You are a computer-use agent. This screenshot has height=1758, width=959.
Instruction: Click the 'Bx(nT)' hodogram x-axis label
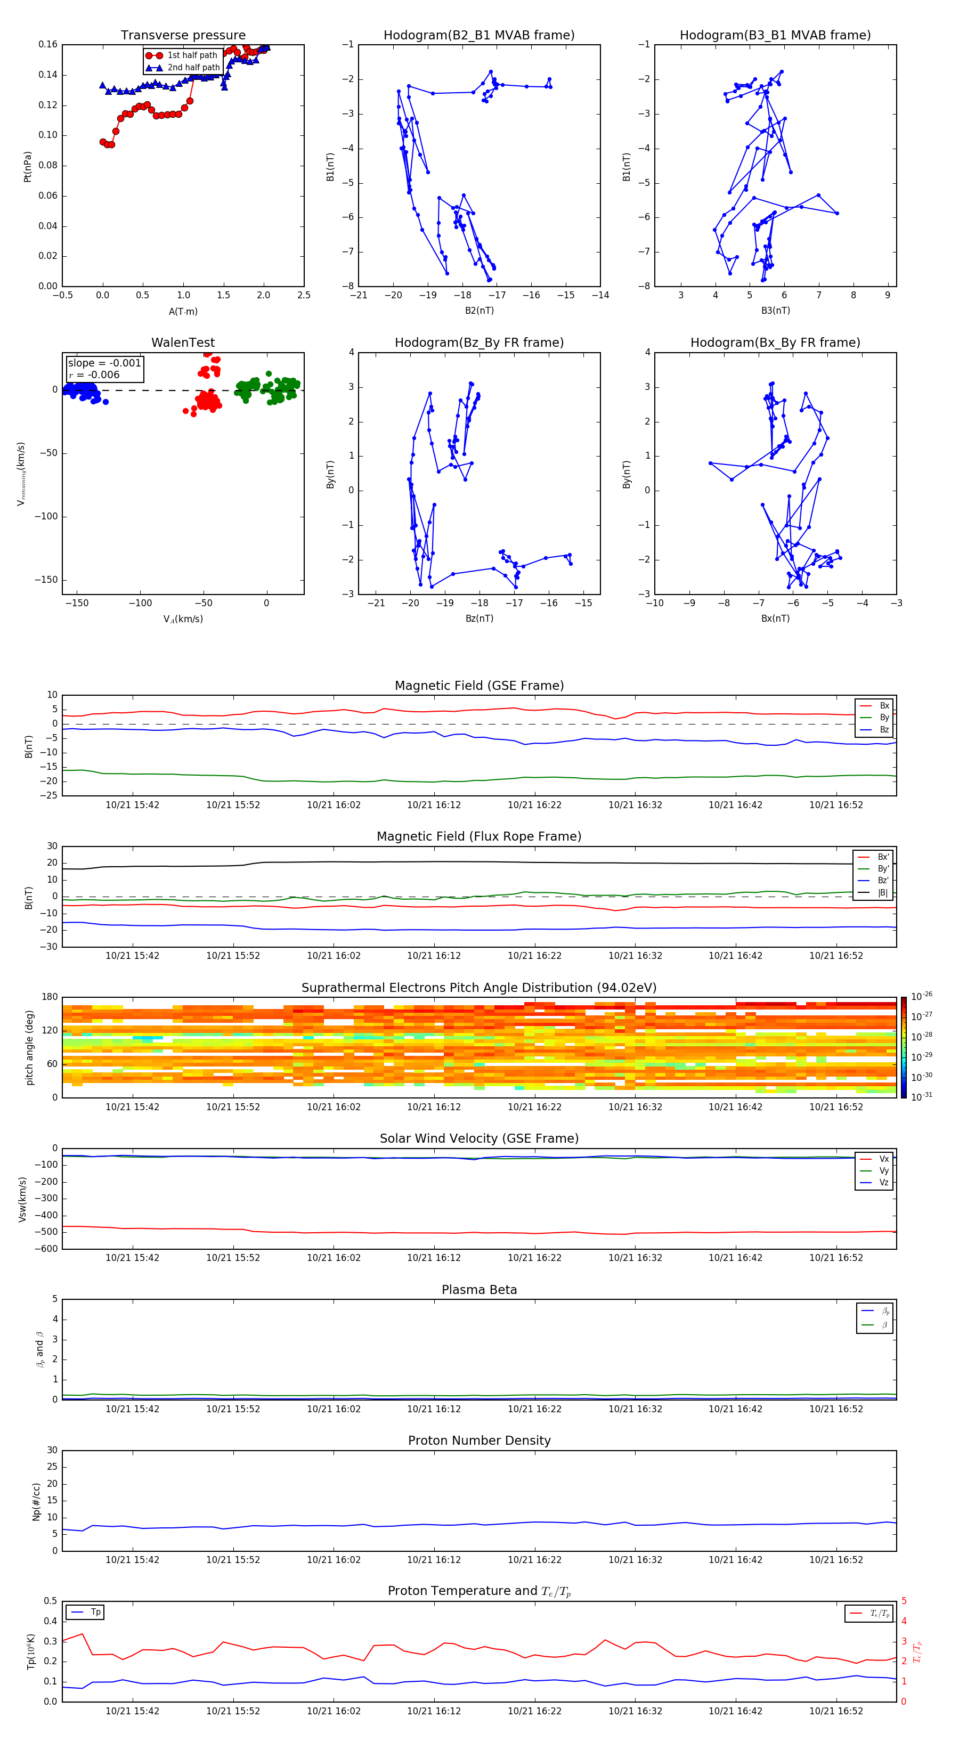pos(775,618)
